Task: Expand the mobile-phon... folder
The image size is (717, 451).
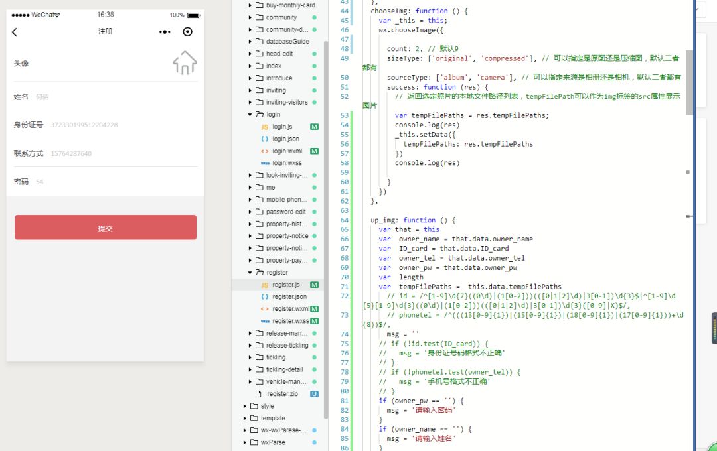Action: pos(250,200)
